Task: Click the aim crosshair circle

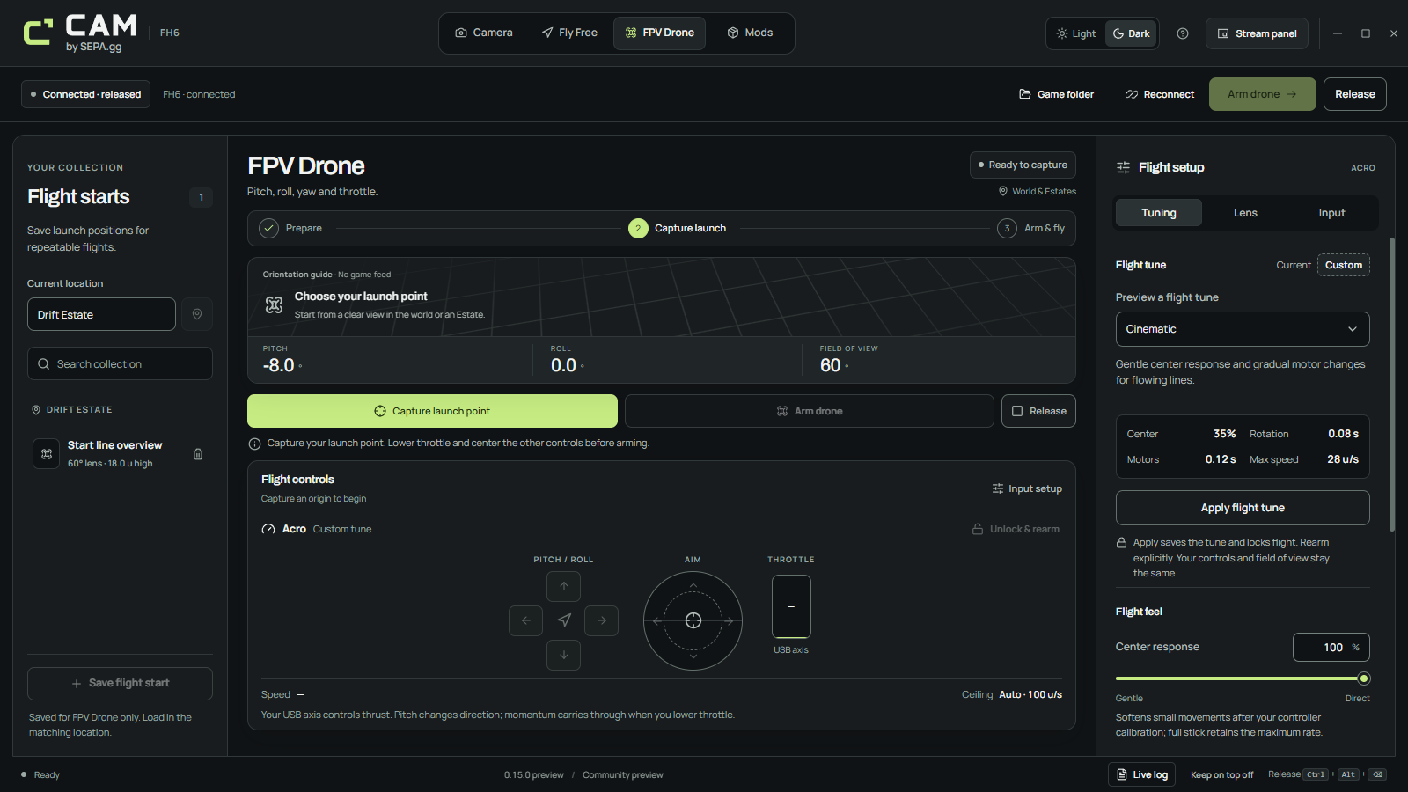Action: pyautogui.click(x=693, y=620)
